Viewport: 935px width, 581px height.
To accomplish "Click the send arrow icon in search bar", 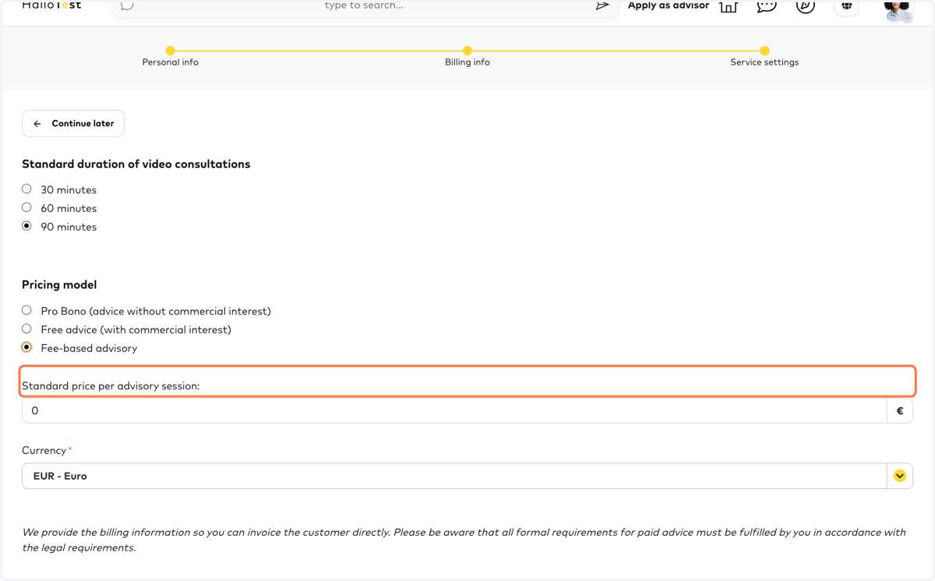I will pyautogui.click(x=602, y=5).
